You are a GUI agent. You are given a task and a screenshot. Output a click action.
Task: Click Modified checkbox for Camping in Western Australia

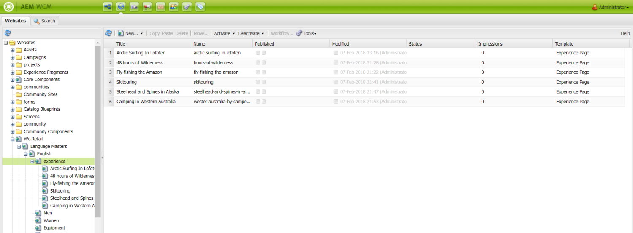click(336, 102)
